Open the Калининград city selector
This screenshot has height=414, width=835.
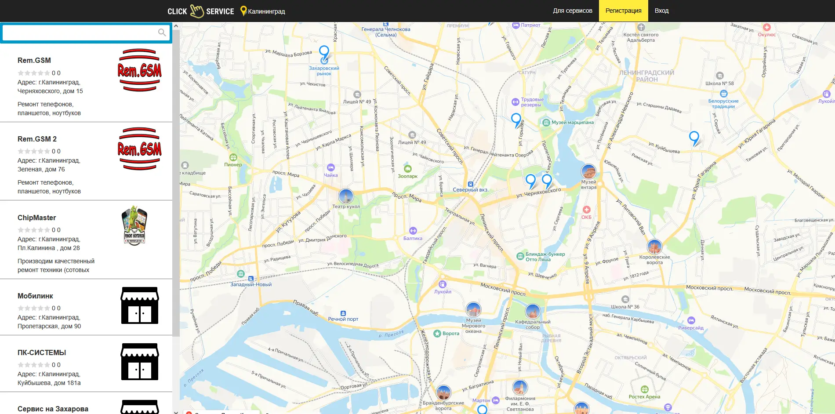click(263, 11)
